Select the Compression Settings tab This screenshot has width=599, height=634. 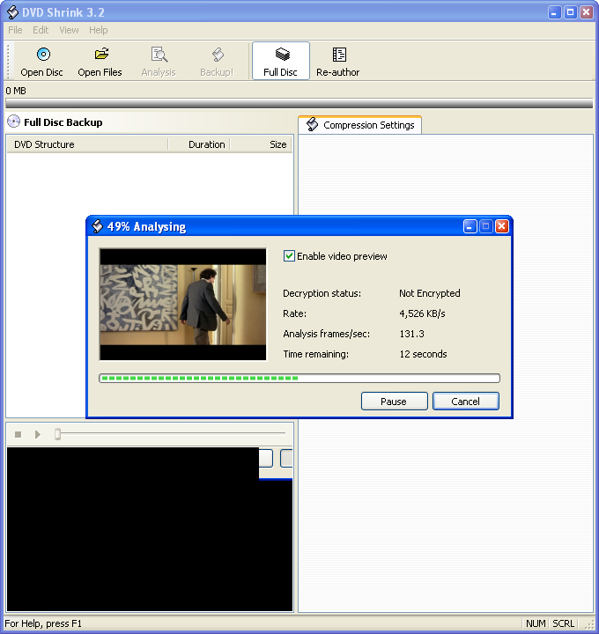pos(360,125)
